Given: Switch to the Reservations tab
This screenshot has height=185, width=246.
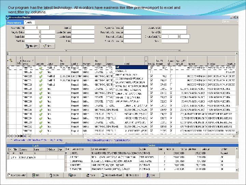Looking at the screenshot, I should 14,23.
